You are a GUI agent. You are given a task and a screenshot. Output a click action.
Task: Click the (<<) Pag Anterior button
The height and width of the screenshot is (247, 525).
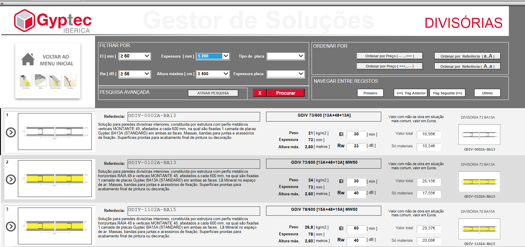point(411,93)
